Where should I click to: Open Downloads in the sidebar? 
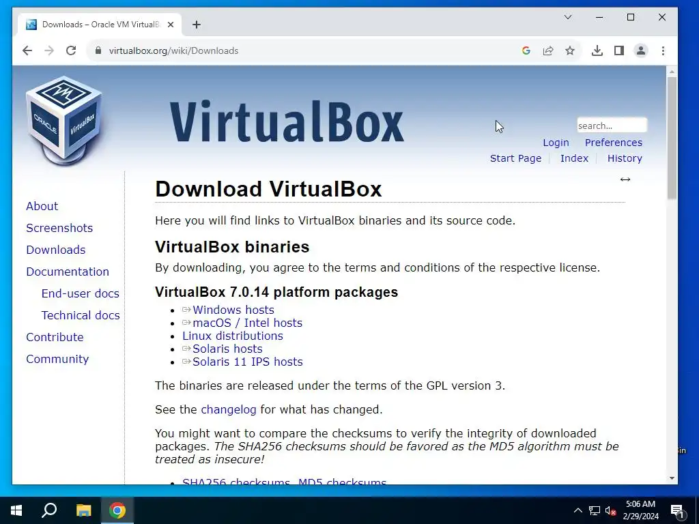(x=56, y=250)
